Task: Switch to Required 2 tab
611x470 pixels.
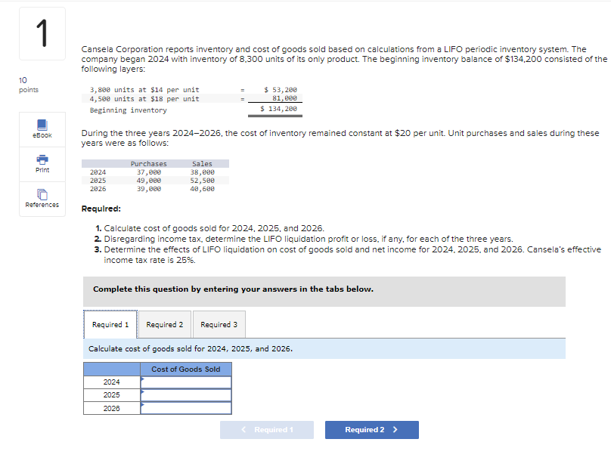Action: coord(164,324)
